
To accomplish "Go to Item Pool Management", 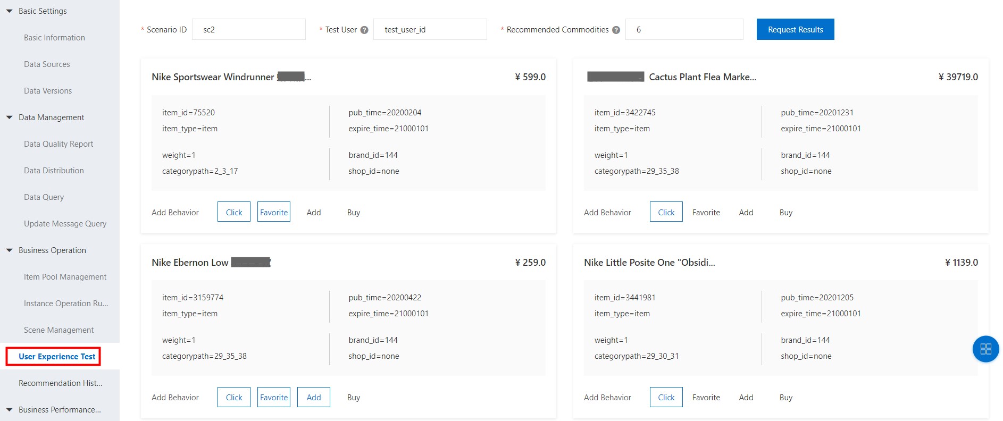I will click(65, 277).
